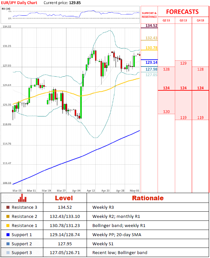Click the Support 3 light blue swatch

tap(8, 252)
